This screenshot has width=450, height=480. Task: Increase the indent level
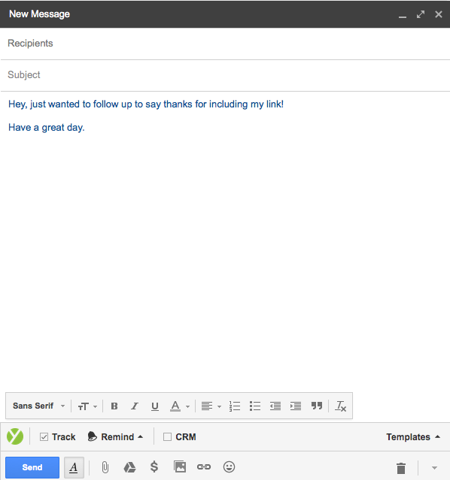pyautogui.click(x=296, y=406)
